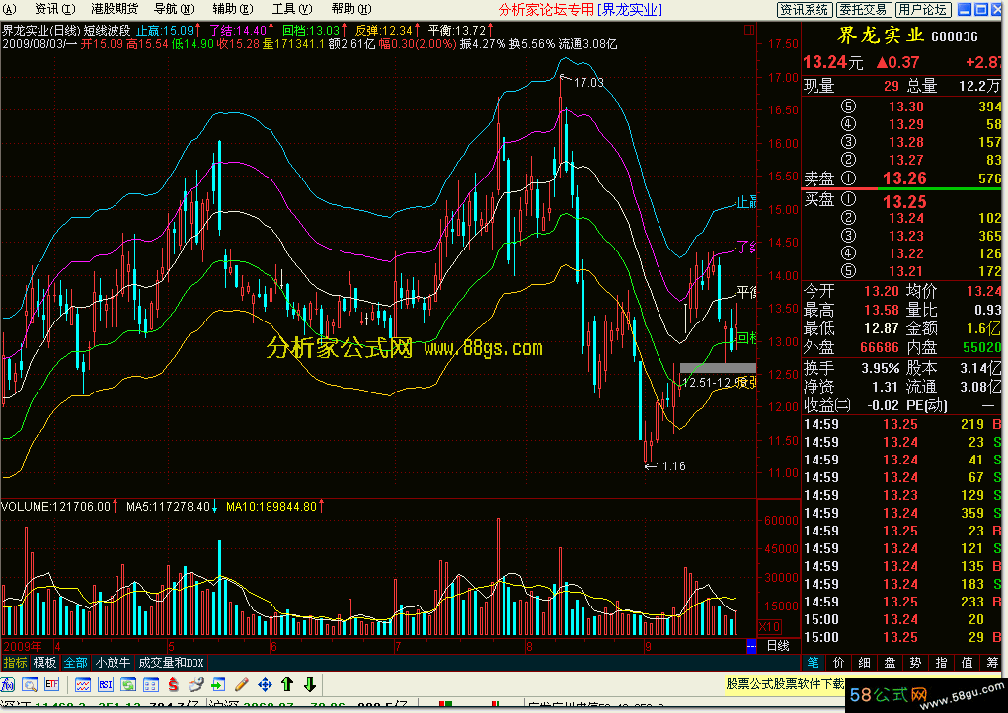Select the 小放牛 indicator tab

pyautogui.click(x=114, y=663)
